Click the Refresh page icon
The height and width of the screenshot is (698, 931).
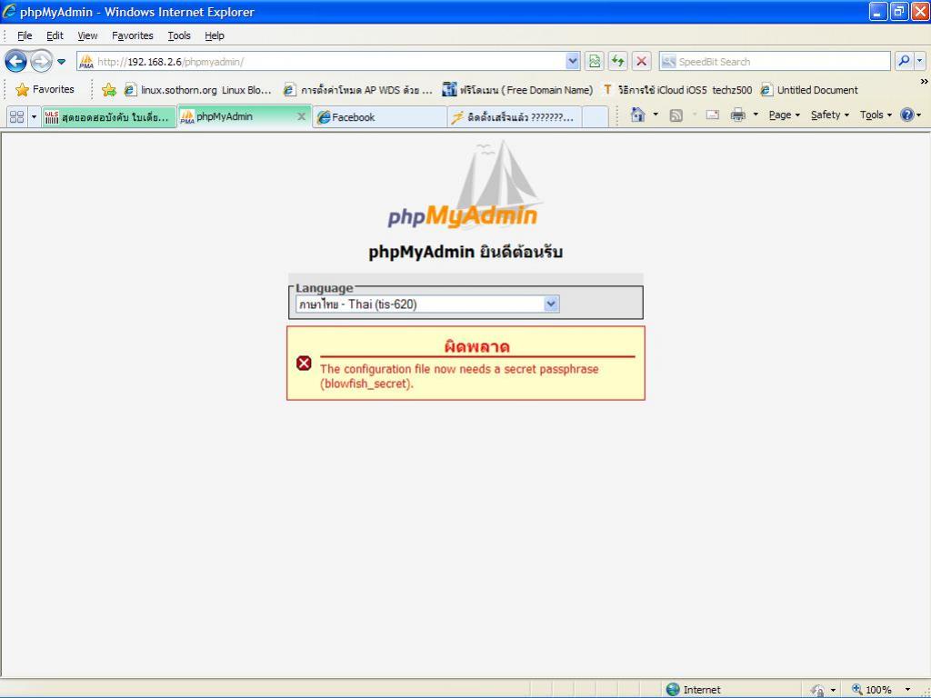tap(618, 61)
